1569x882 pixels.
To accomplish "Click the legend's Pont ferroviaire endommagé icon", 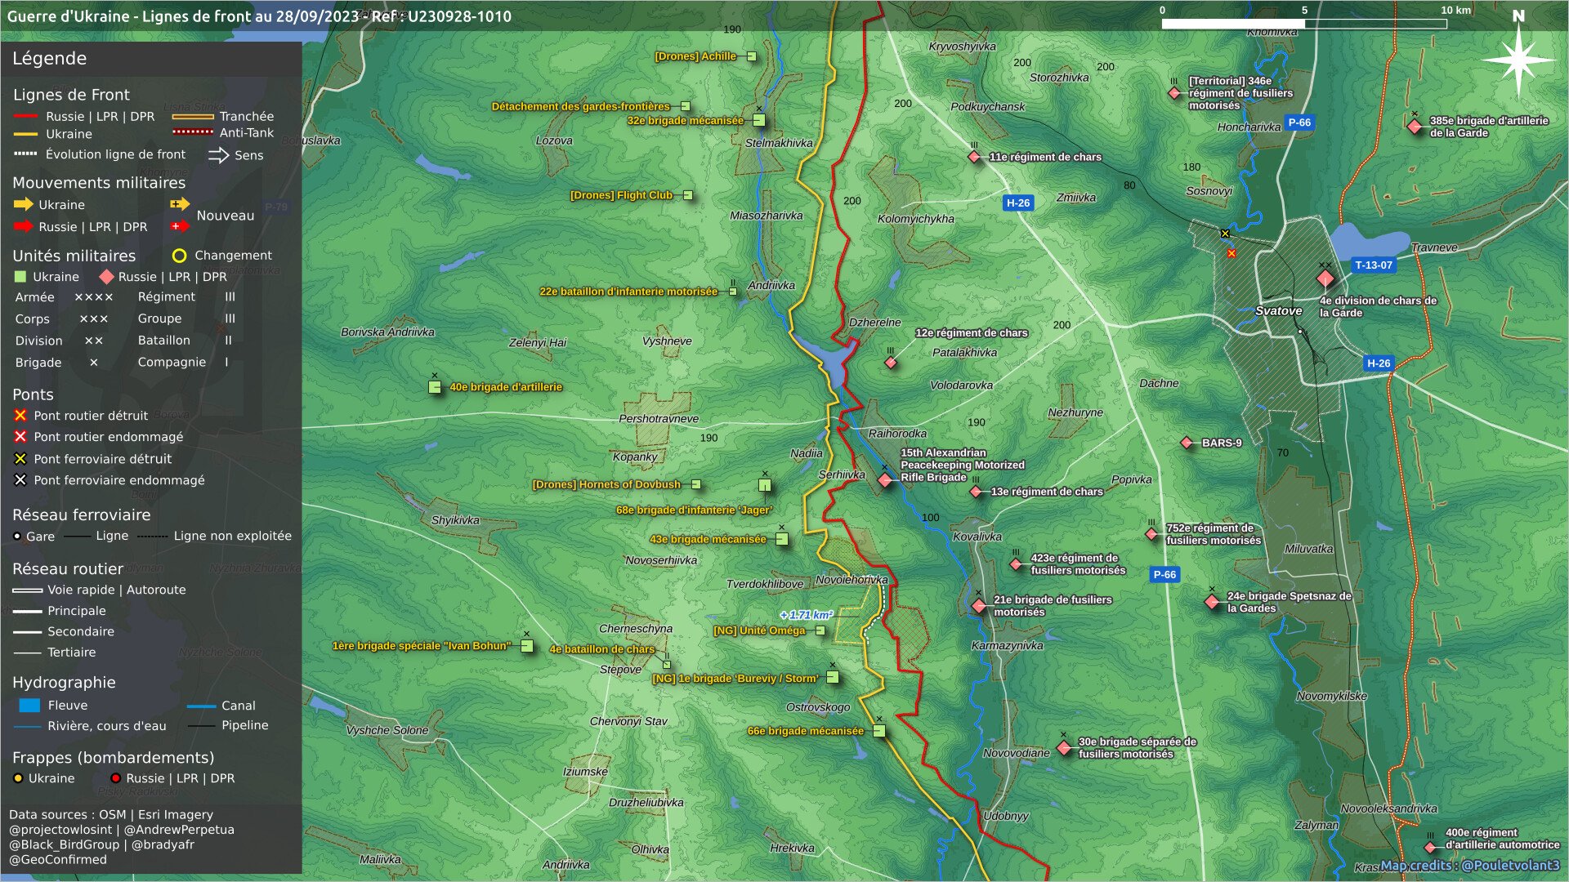I will point(20,480).
